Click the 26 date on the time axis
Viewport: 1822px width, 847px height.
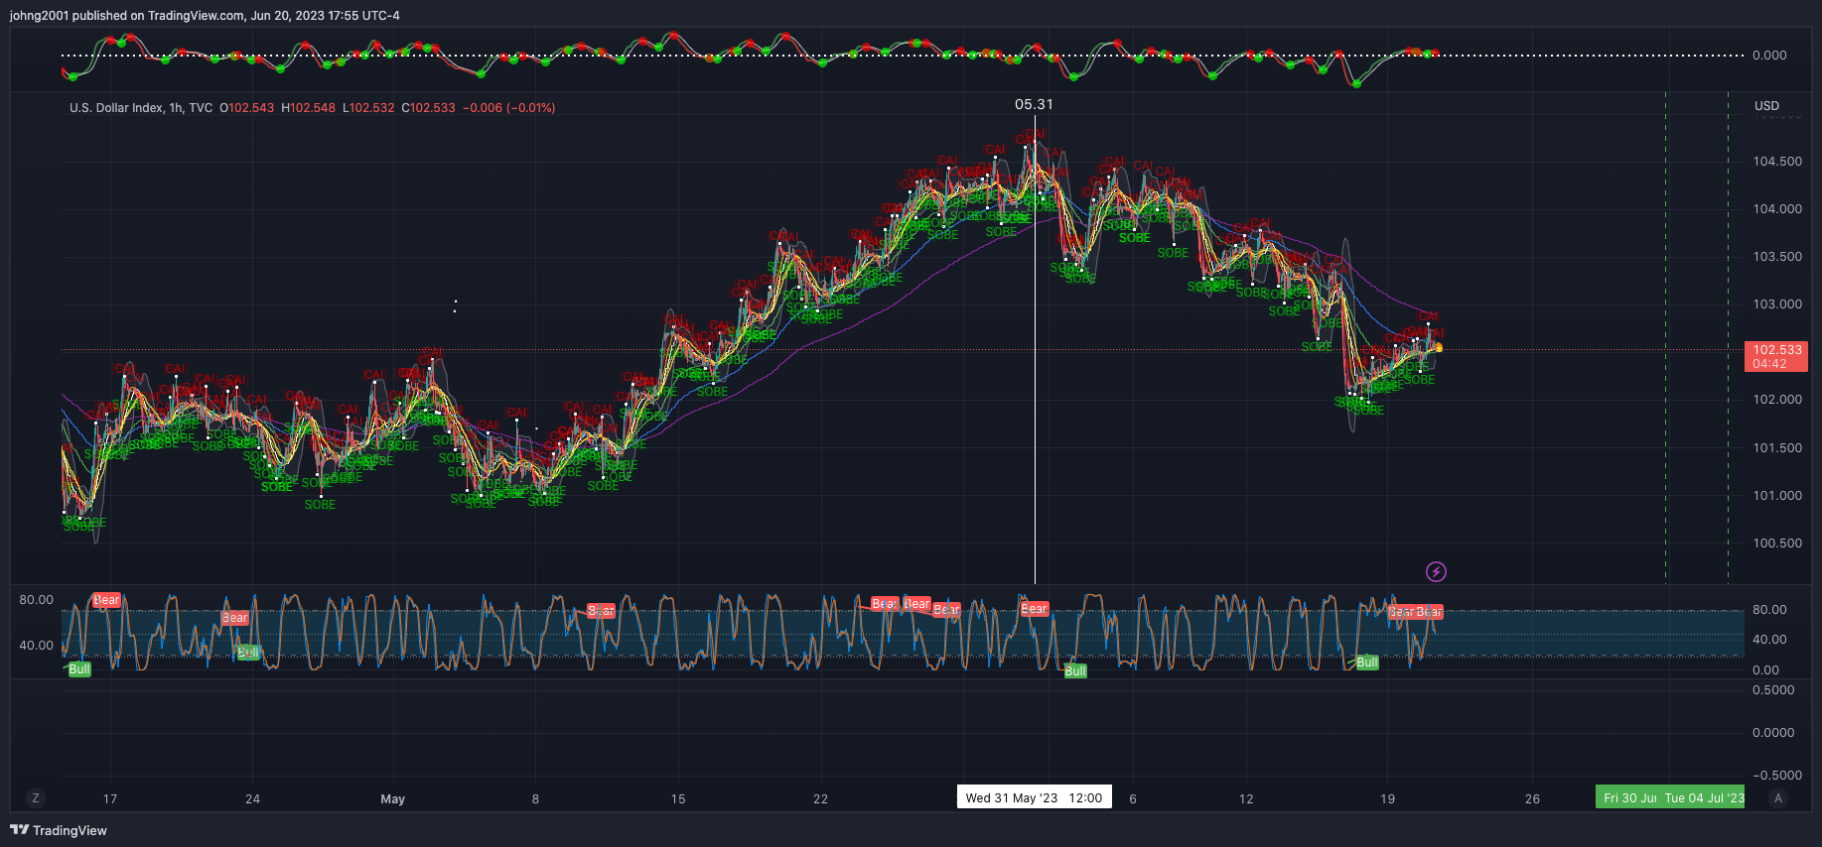1532,799
